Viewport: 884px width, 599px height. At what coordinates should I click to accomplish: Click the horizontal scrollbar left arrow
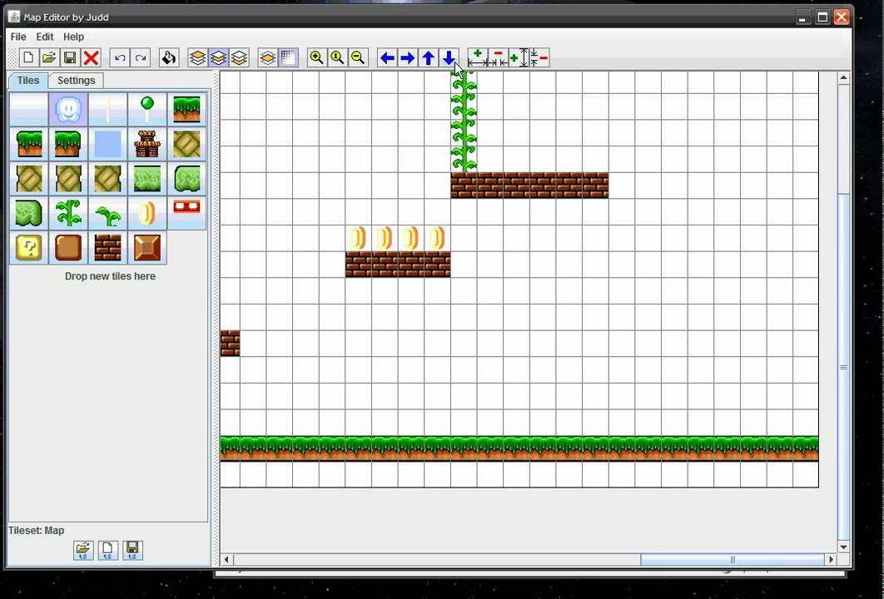(226, 560)
